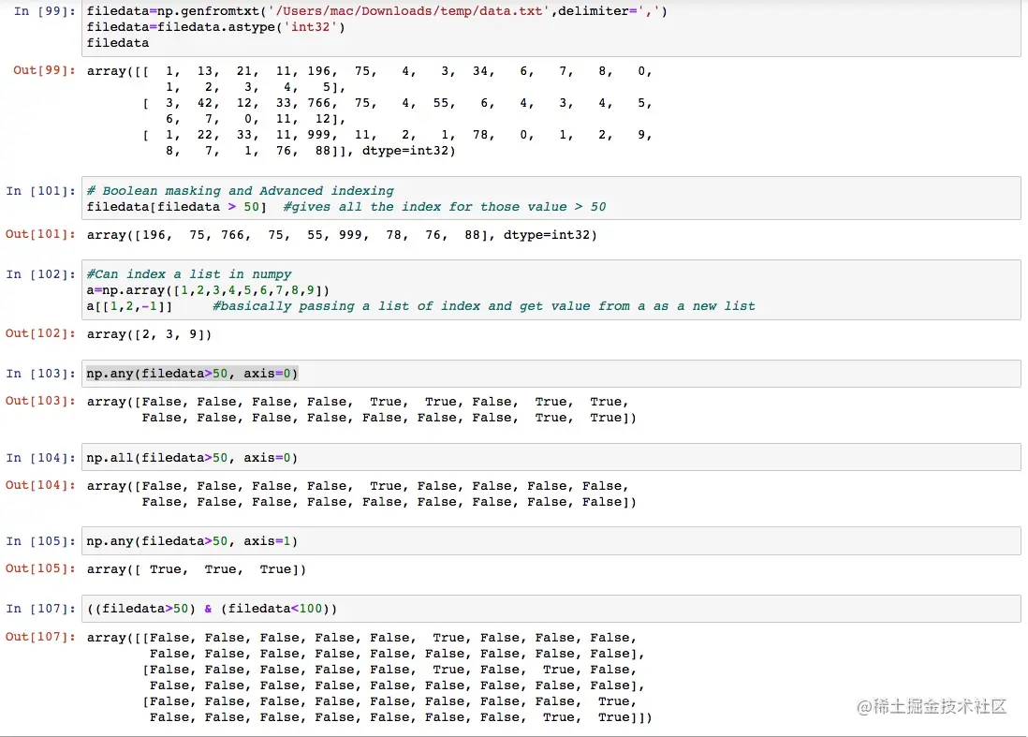Viewport: 1028px width, 737px height.
Task: Click the Out[107] prompt label
Action: coord(40,637)
